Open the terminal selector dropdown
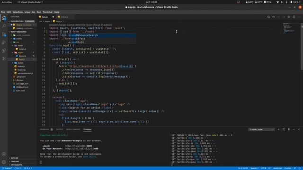 [x=261, y=129]
